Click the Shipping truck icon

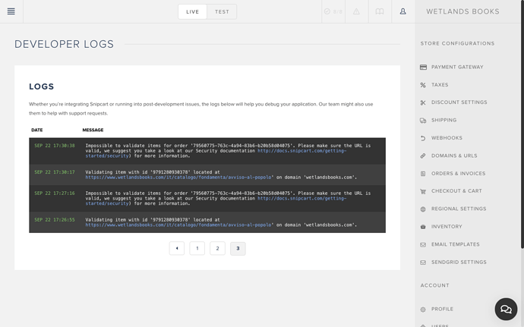click(x=423, y=121)
